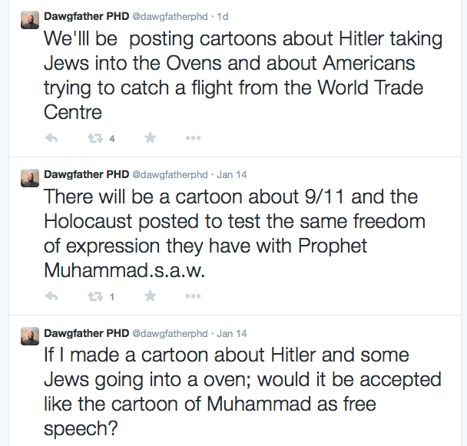Open more options on World Trade Centre tweet
This screenshot has height=446, width=467.
193,138
